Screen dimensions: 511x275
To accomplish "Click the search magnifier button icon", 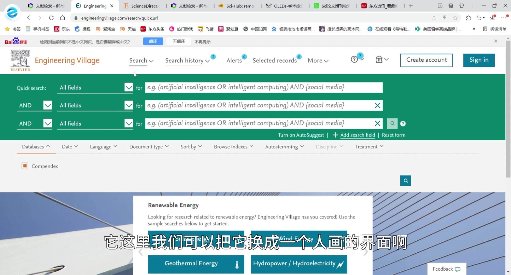I will (392, 123).
